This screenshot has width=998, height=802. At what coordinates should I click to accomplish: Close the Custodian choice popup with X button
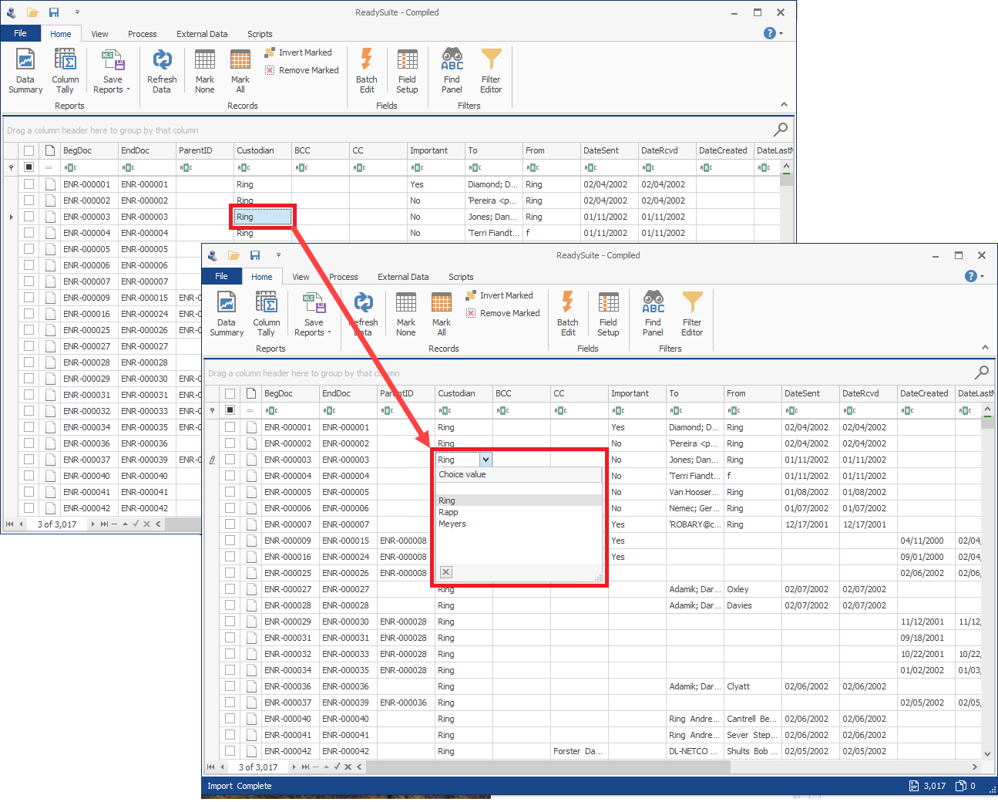(446, 571)
